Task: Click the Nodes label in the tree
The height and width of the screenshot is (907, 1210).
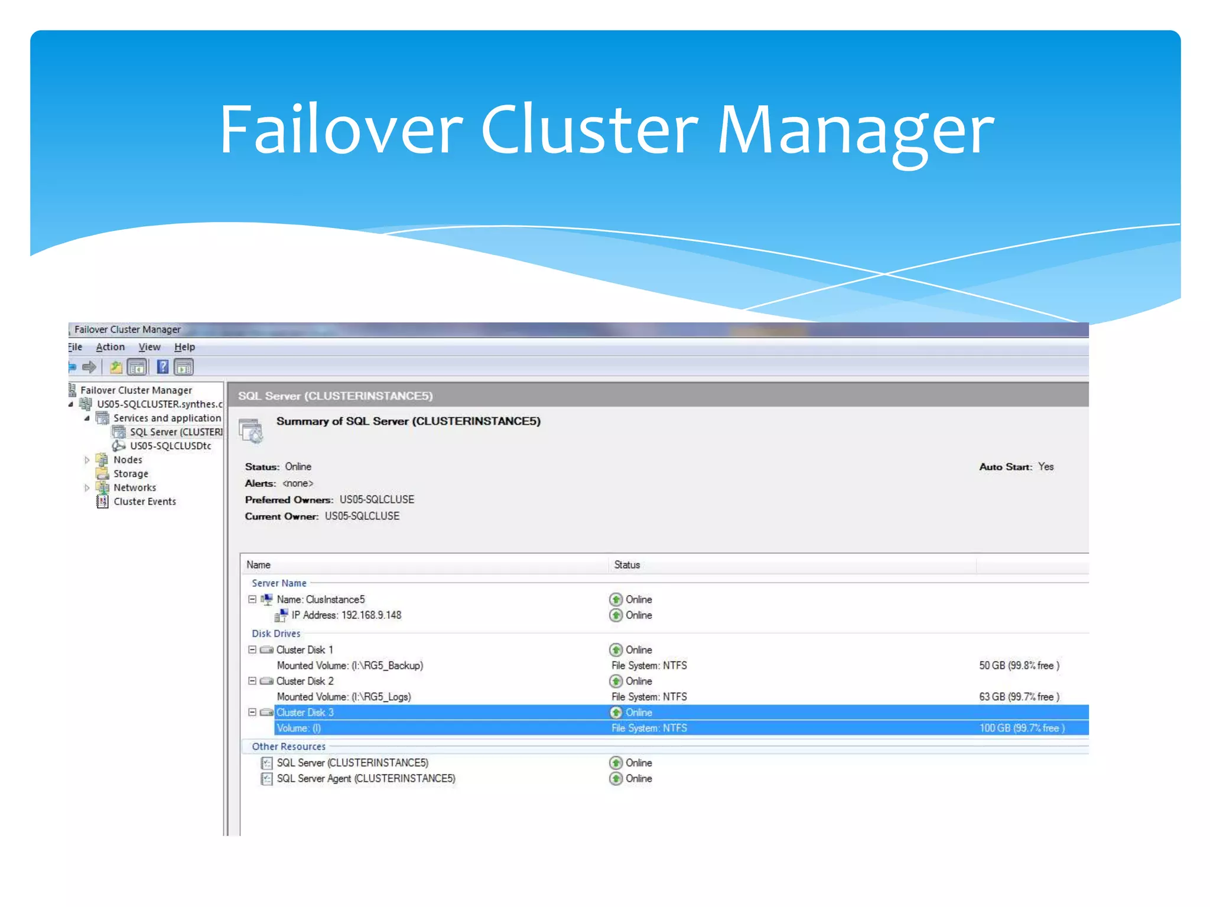Action: (128, 460)
